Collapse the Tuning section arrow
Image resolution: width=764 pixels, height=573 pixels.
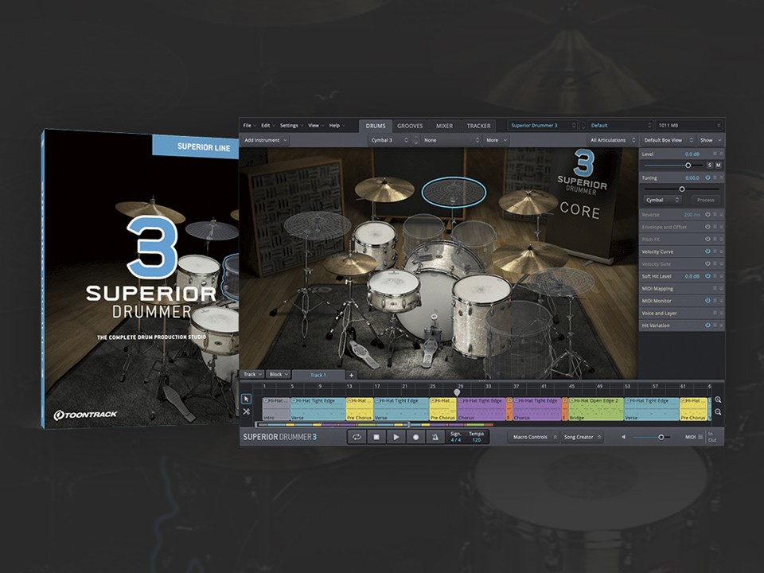pyautogui.click(x=721, y=177)
